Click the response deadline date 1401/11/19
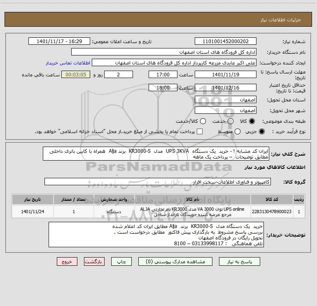This screenshot has width=317, height=306. (226, 74)
